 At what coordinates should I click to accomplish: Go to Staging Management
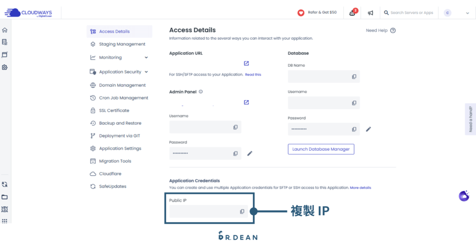click(x=122, y=44)
